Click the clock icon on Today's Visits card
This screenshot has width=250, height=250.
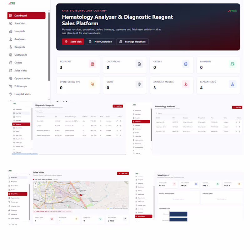coord(52,219)
